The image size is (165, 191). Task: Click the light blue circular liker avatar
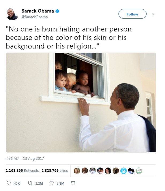(123, 171)
